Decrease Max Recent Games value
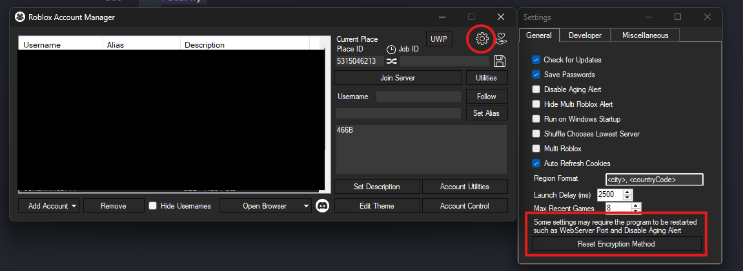The height and width of the screenshot is (271, 743). (636, 210)
